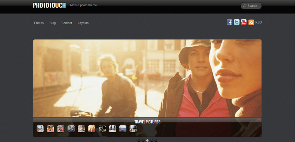This screenshot has width=295, height=142.
Task: Select the second thumbnail with women in pink
Action: pos(51,129)
